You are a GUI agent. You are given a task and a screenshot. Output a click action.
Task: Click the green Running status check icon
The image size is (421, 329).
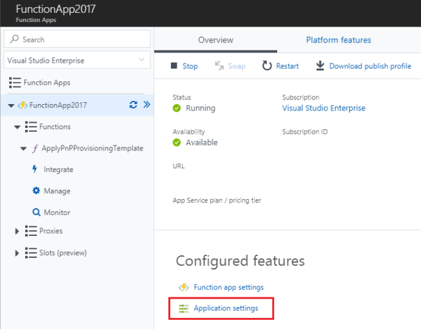click(x=177, y=108)
